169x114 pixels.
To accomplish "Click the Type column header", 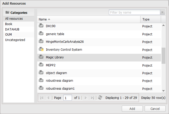I will pos(146,19).
